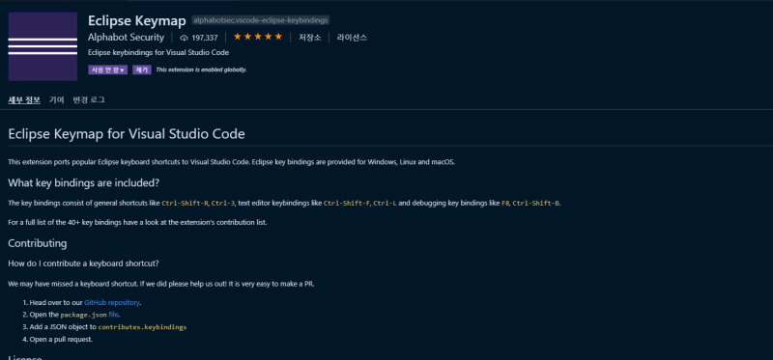773x360 pixels.
Task: Click the F8 shortcut code text
Action: (505, 203)
